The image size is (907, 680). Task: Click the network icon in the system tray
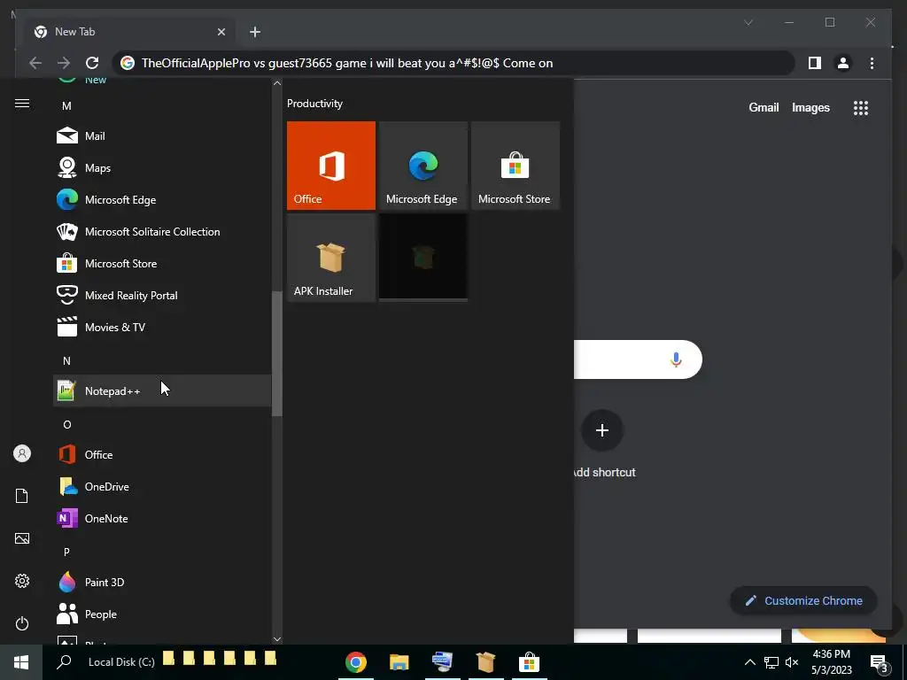771,662
